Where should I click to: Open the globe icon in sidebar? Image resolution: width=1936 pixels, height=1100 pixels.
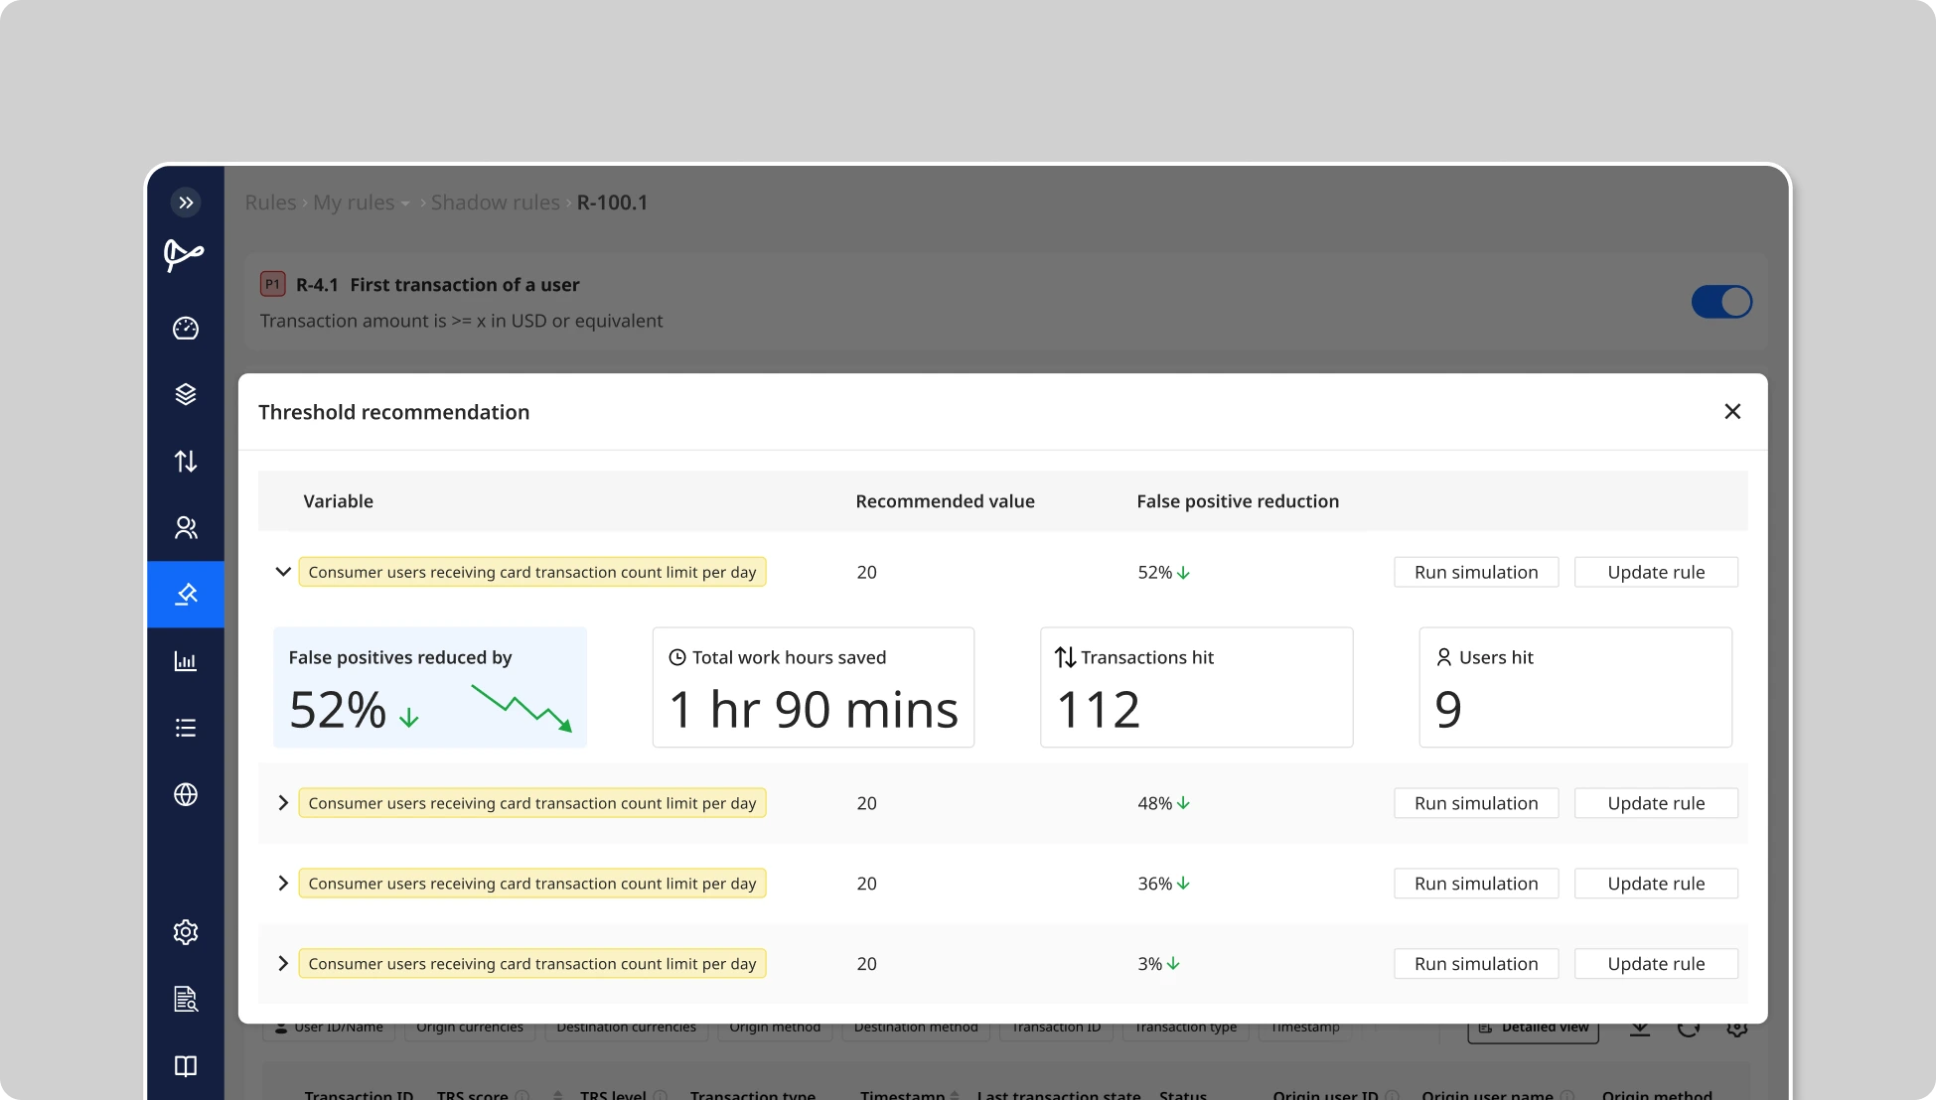point(186,794)
